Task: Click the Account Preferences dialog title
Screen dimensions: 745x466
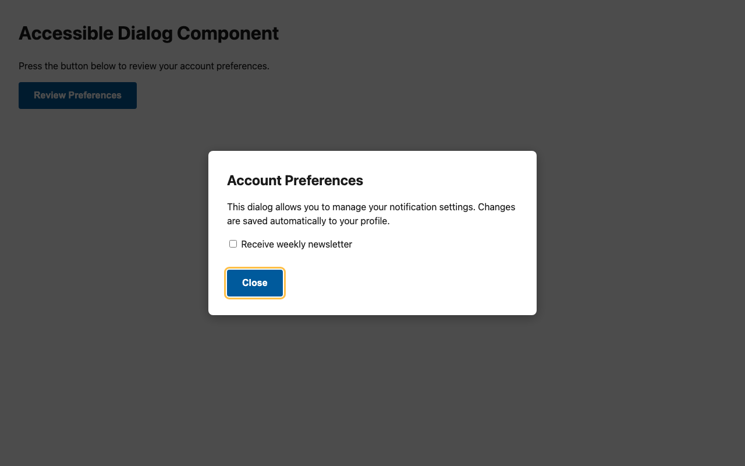Action: 295,181
